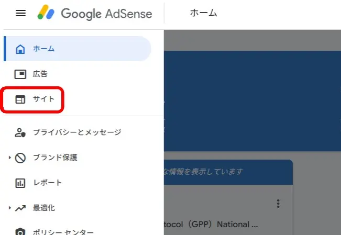Click the hamburger main menu icon
The width and height of the screenshot is (341, 235).
(x=20, y=14)
